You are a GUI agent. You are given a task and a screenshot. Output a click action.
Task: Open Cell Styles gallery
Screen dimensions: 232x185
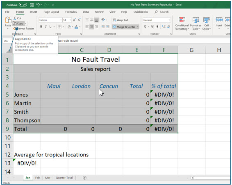(x=207, y=24)
